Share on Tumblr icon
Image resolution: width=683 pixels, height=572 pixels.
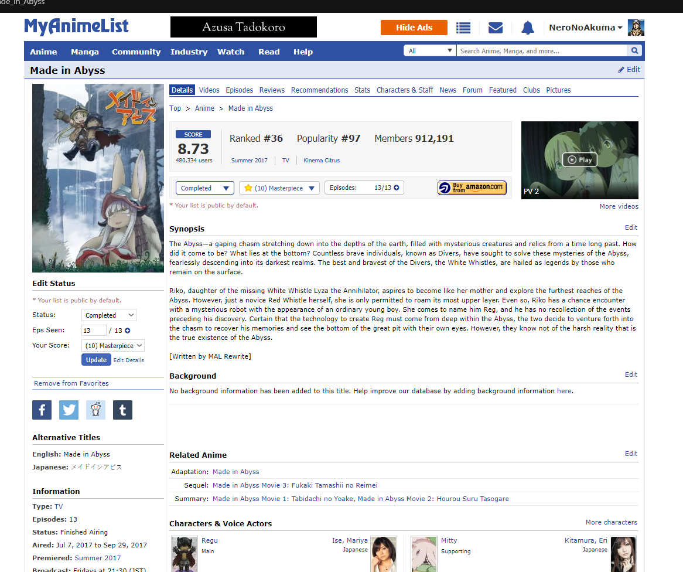(x=123, y=410)
